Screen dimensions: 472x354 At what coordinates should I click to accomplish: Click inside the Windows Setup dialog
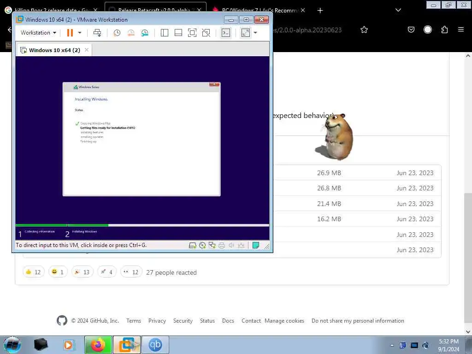(x=142, y=139)
